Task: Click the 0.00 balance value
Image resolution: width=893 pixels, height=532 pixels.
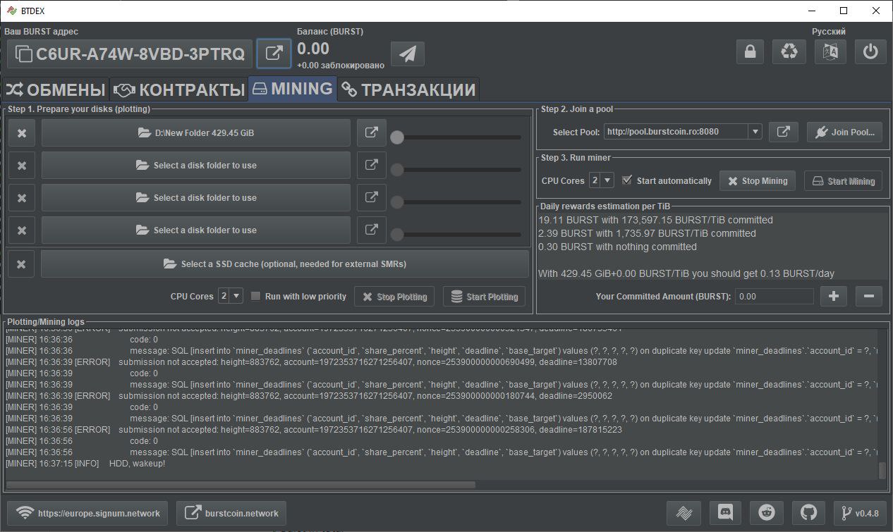Action: (313, 49)
